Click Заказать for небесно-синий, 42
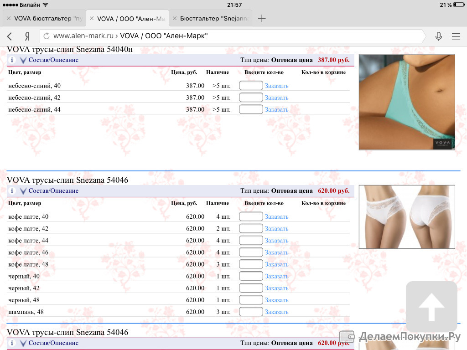 [x=277, y=98]
